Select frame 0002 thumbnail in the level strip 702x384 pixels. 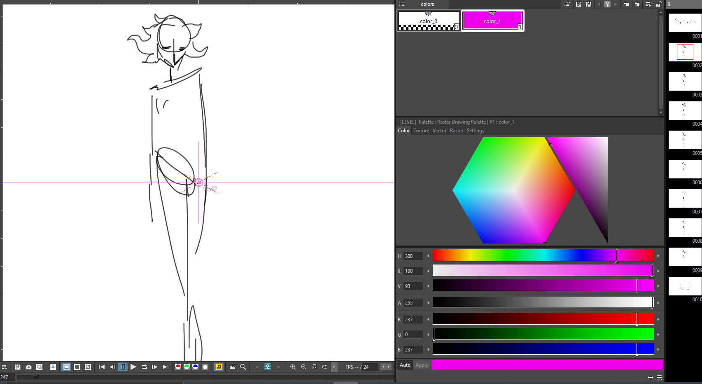(685, 52)
